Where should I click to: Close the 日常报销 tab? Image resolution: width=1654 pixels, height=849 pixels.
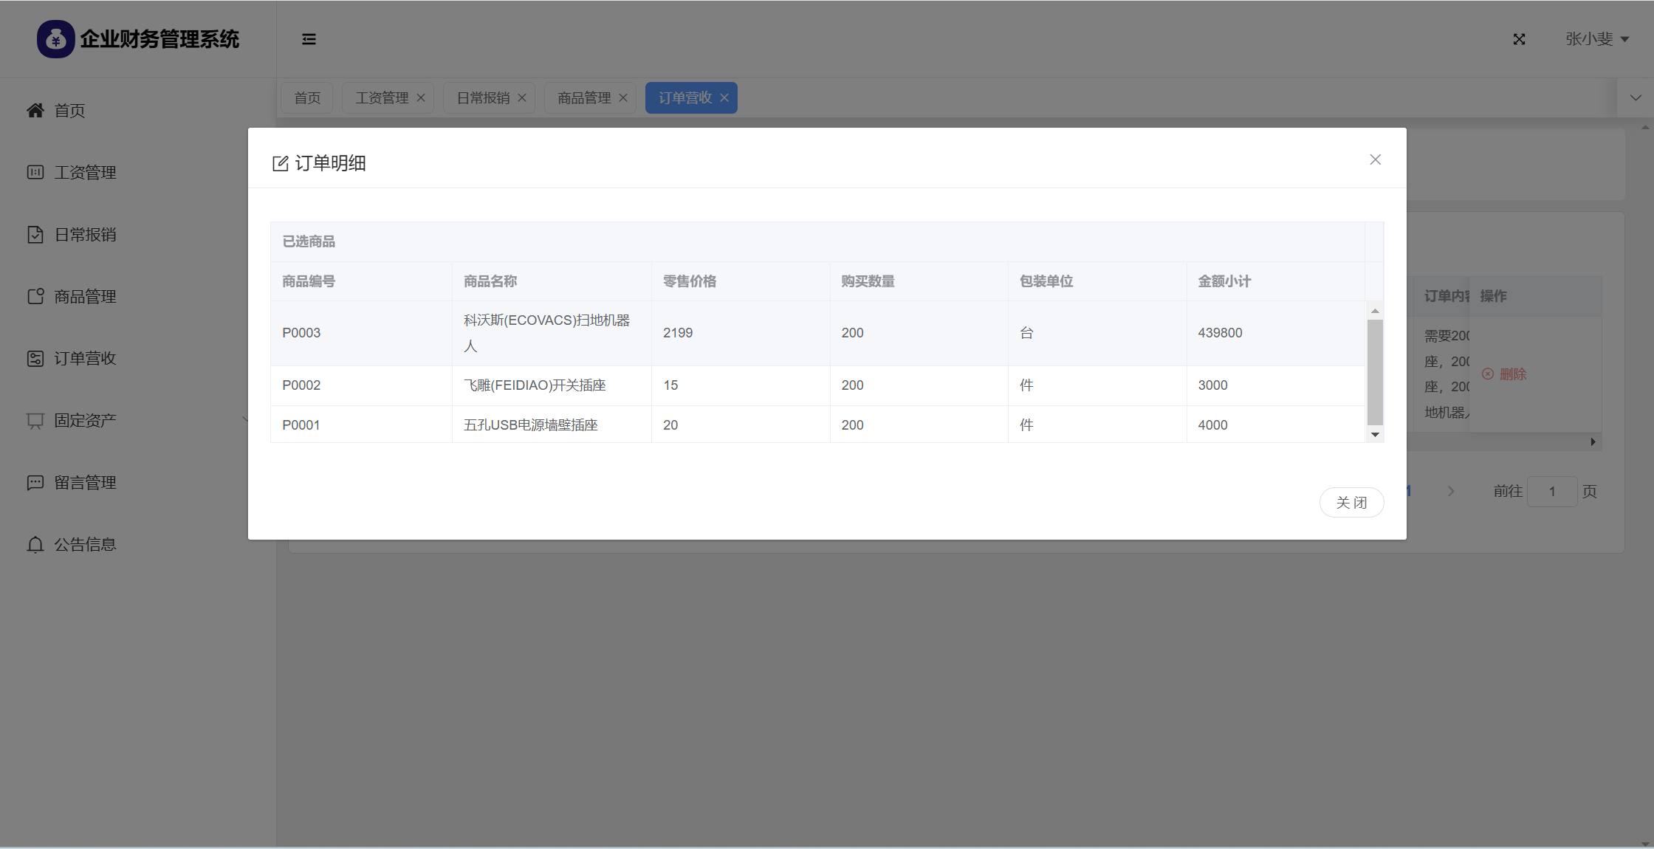(522, 97)
